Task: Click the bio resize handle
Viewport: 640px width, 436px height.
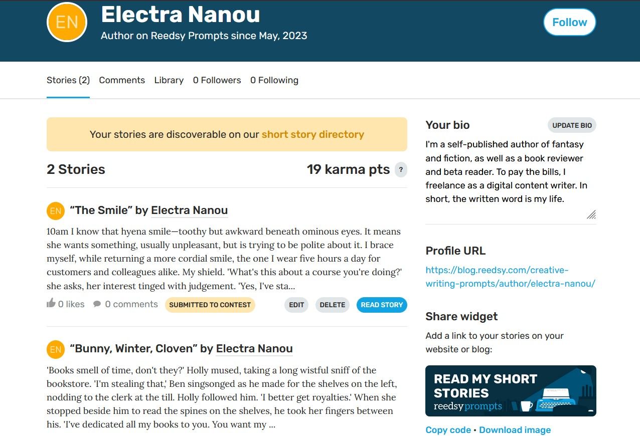Action: tap(592, 215)
